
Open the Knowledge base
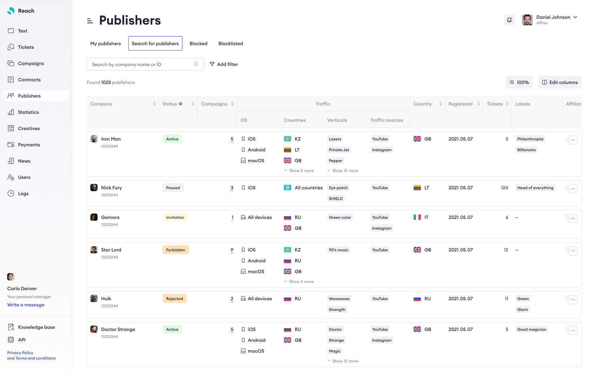[36, 327]
